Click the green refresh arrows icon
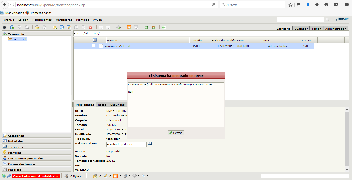The image size is (352, 180). [146, 27]
